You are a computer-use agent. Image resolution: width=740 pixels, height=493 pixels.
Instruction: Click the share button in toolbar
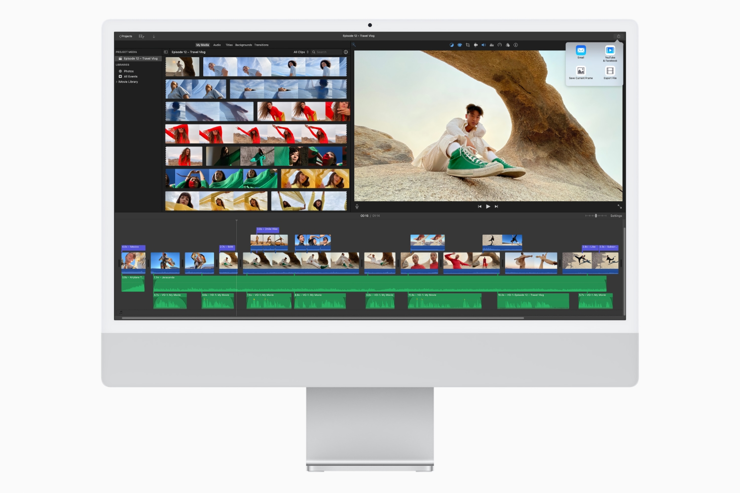point(618,36)
